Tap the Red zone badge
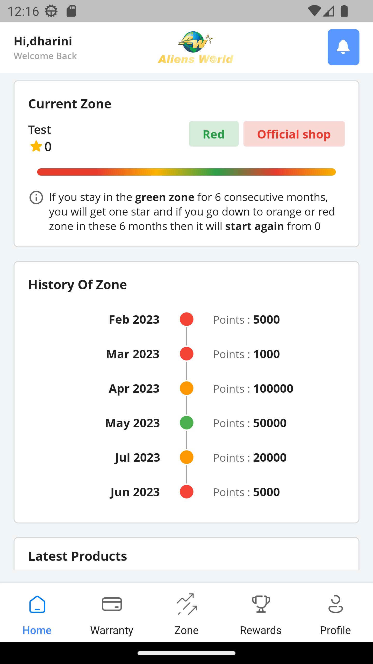Image resolution: width=373 pixels, height=664 pixels. [214, 134]
